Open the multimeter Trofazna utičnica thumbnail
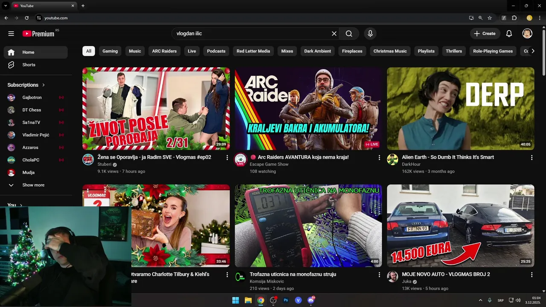The height and width of the screenshot is (307, 546). pyautogui.click(x=308, y=226)
